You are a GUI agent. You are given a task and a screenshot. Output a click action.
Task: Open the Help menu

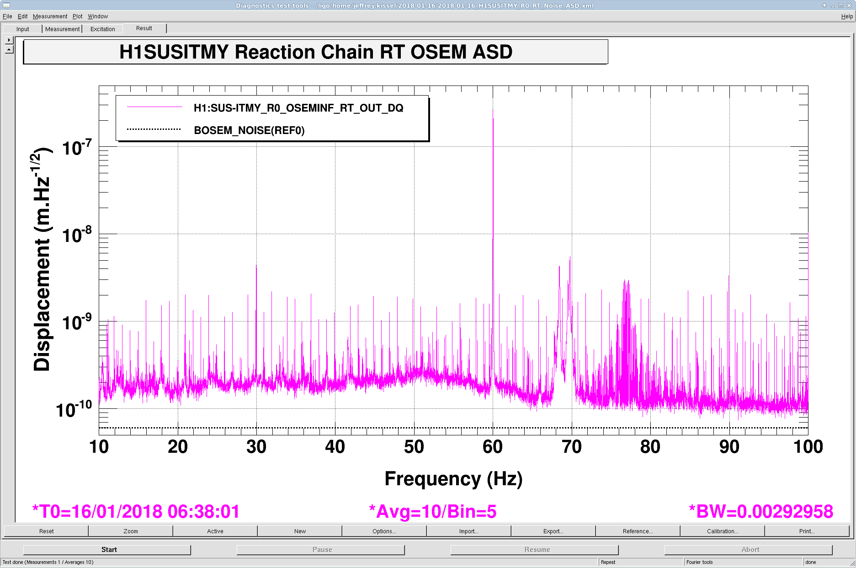point(846,16)
